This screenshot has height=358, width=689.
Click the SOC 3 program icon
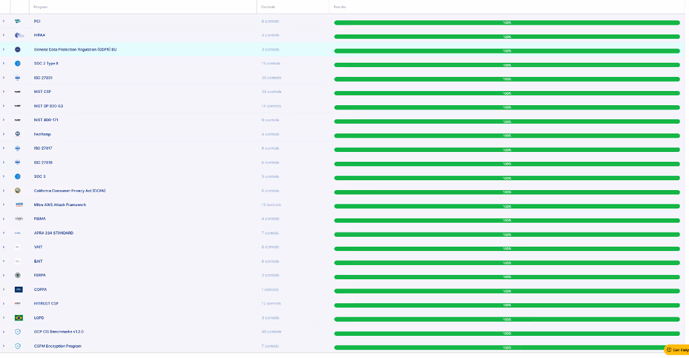[x=18, y=177]
